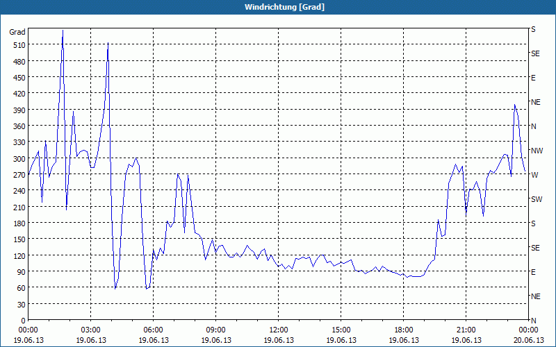Select the 30 degree axis label

pos(22,304)
